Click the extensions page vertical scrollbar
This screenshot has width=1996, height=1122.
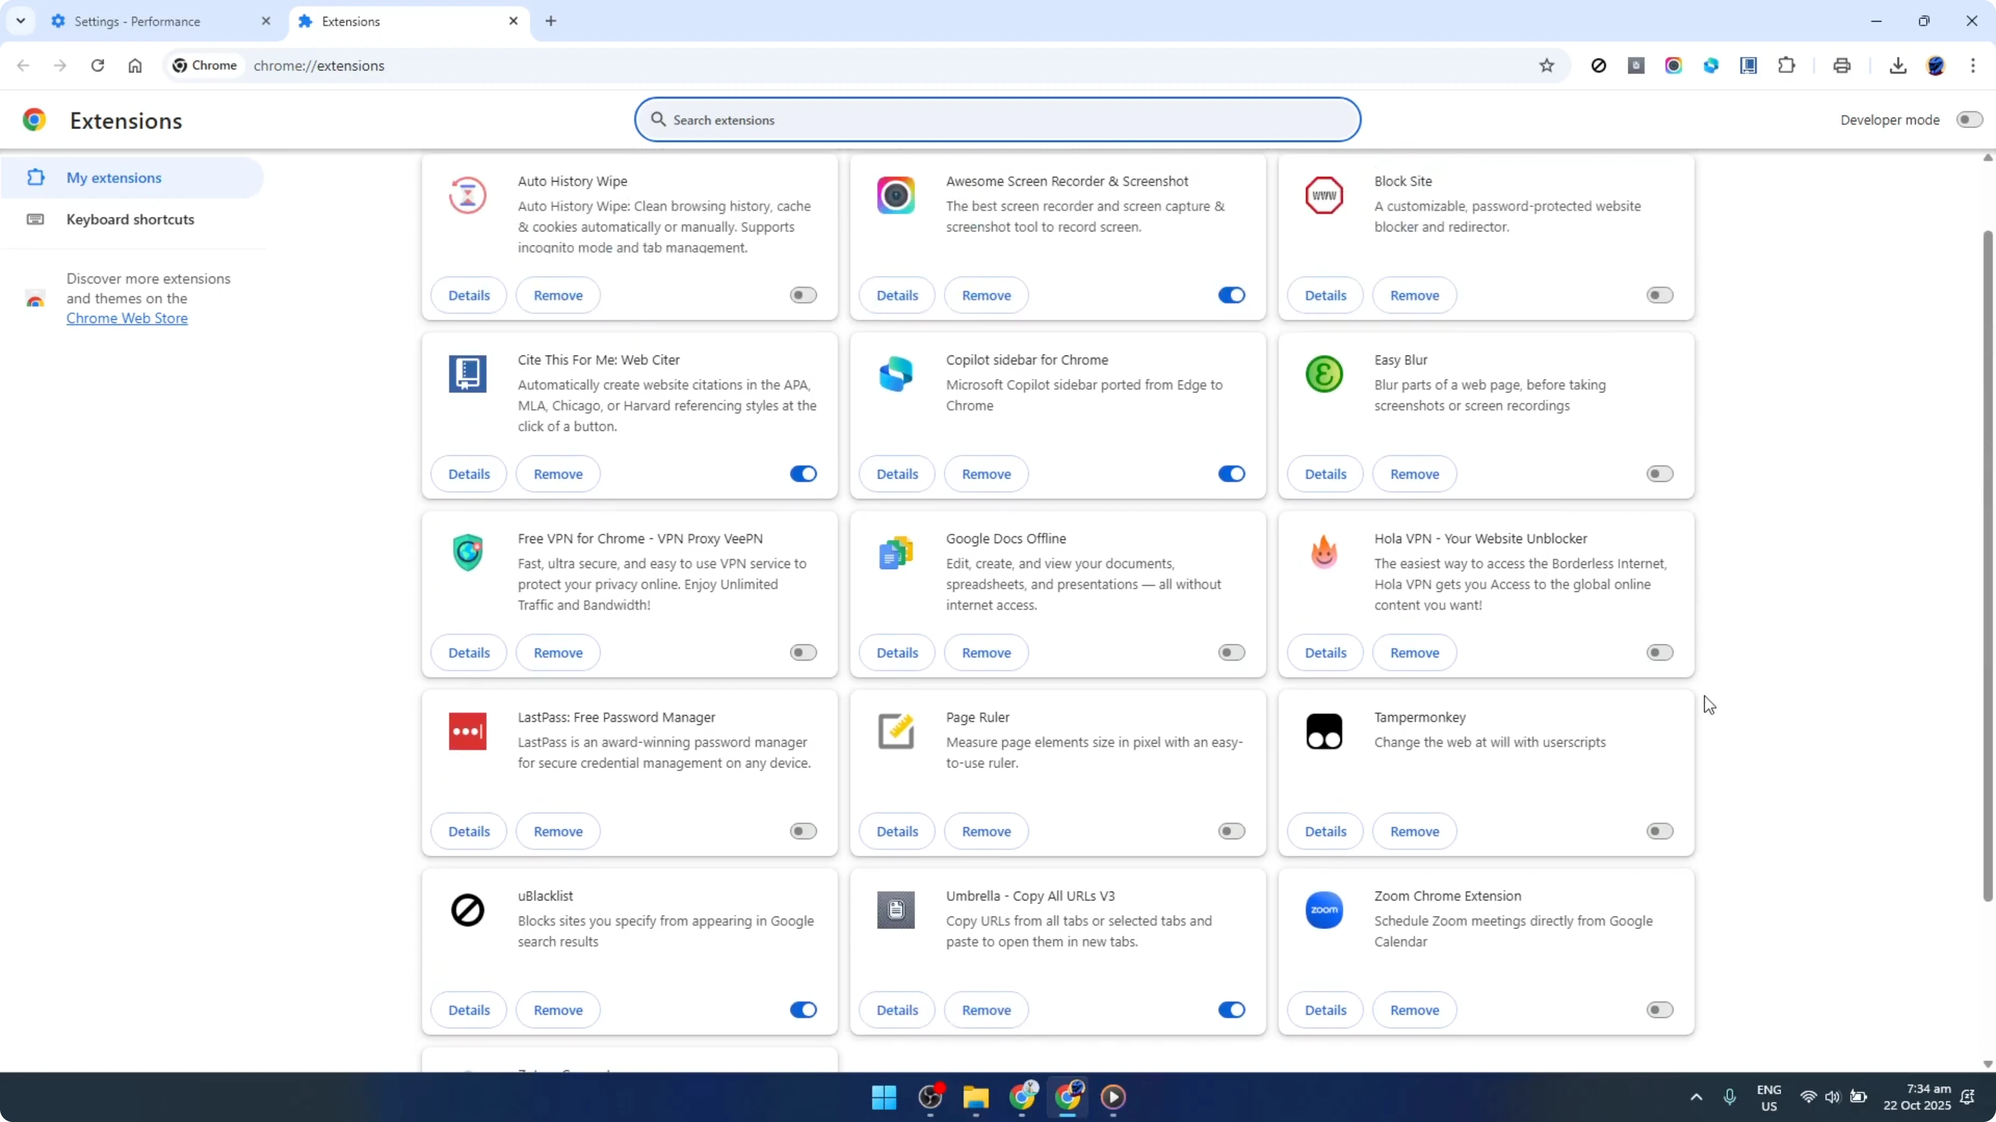coord(1987,565)
